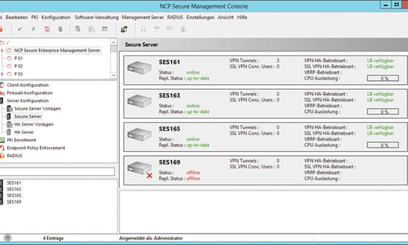Open the Ansicht menu
The width and height of the screenshot is (408, 245).
(x=226, y=17)
